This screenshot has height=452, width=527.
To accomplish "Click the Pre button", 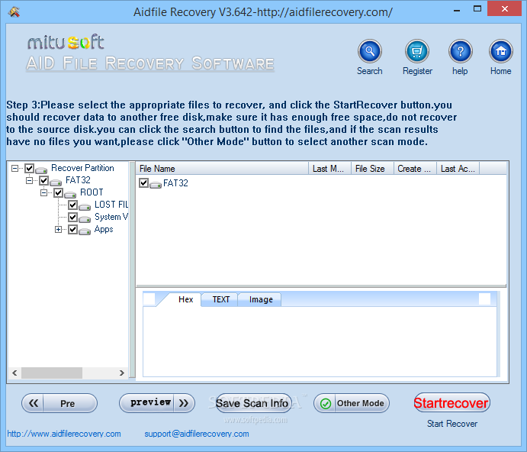I will pyautogui.click(x=59, y=403).
